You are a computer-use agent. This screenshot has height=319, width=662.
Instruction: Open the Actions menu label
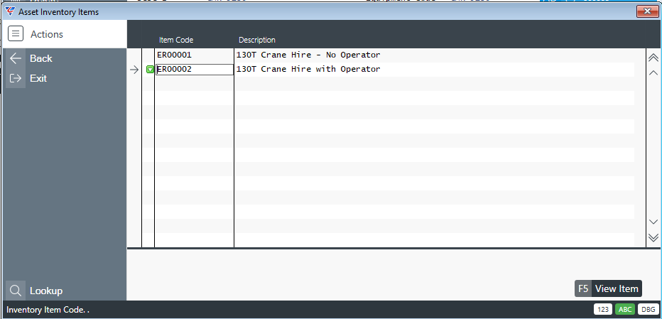pyautogui.click(x=47, y=34)
